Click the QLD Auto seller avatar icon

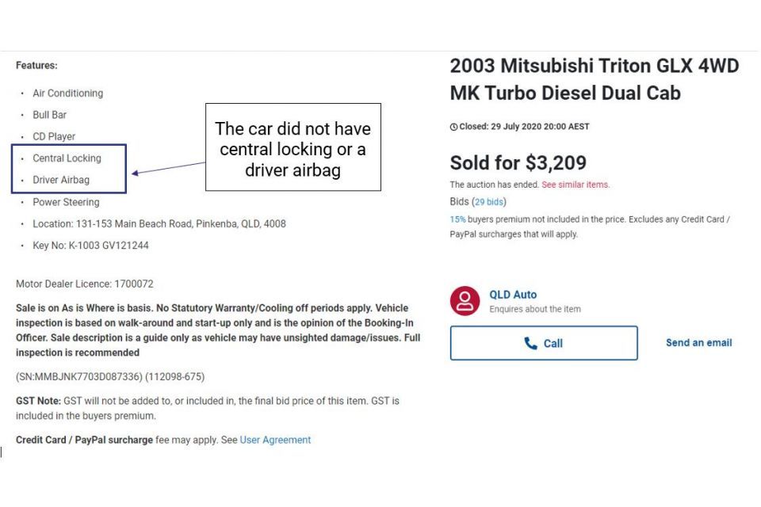click(x=465, y=301)
